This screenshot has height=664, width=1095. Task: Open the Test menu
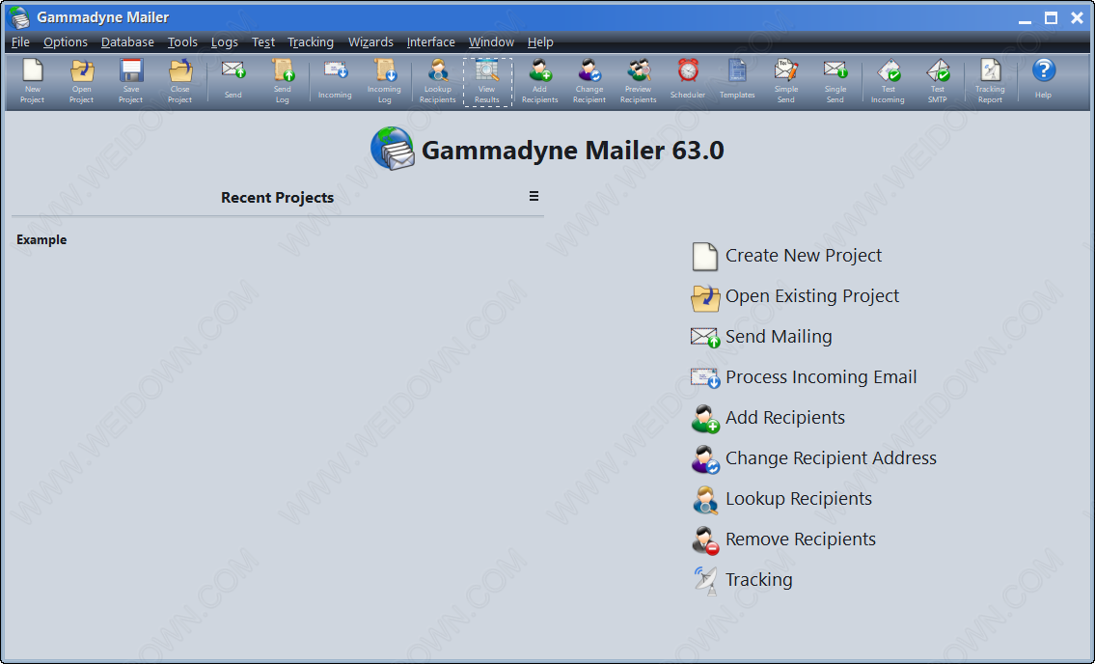[x=263, y=41]
